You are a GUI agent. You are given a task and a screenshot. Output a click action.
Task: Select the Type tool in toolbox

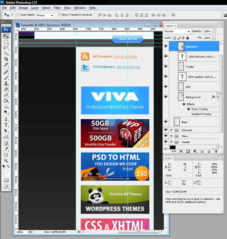pos(6,125)
